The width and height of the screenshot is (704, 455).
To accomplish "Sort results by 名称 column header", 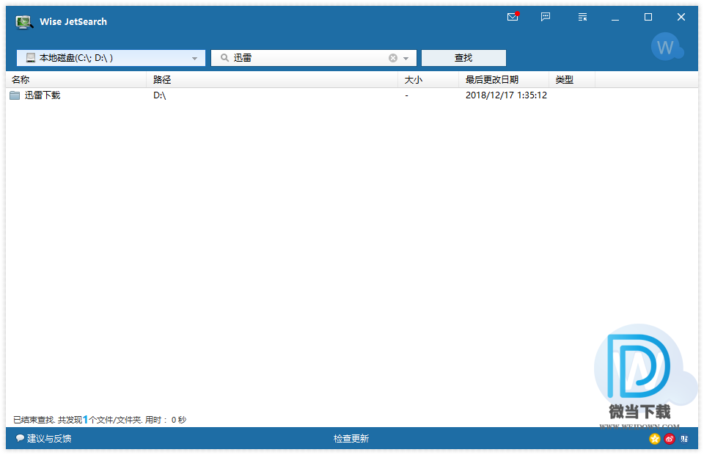I will 76,79.
